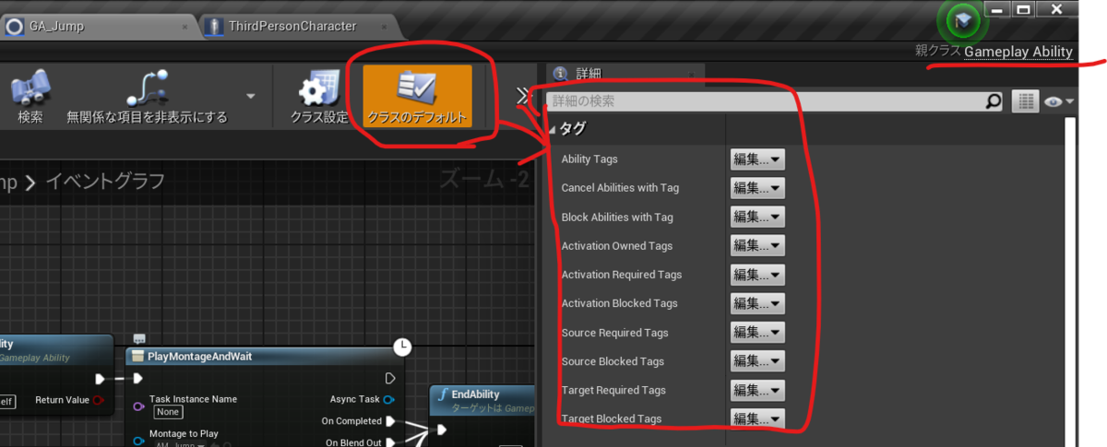
Task: Open the Gameplay Ability parent class link
Action: [1018, 52]
